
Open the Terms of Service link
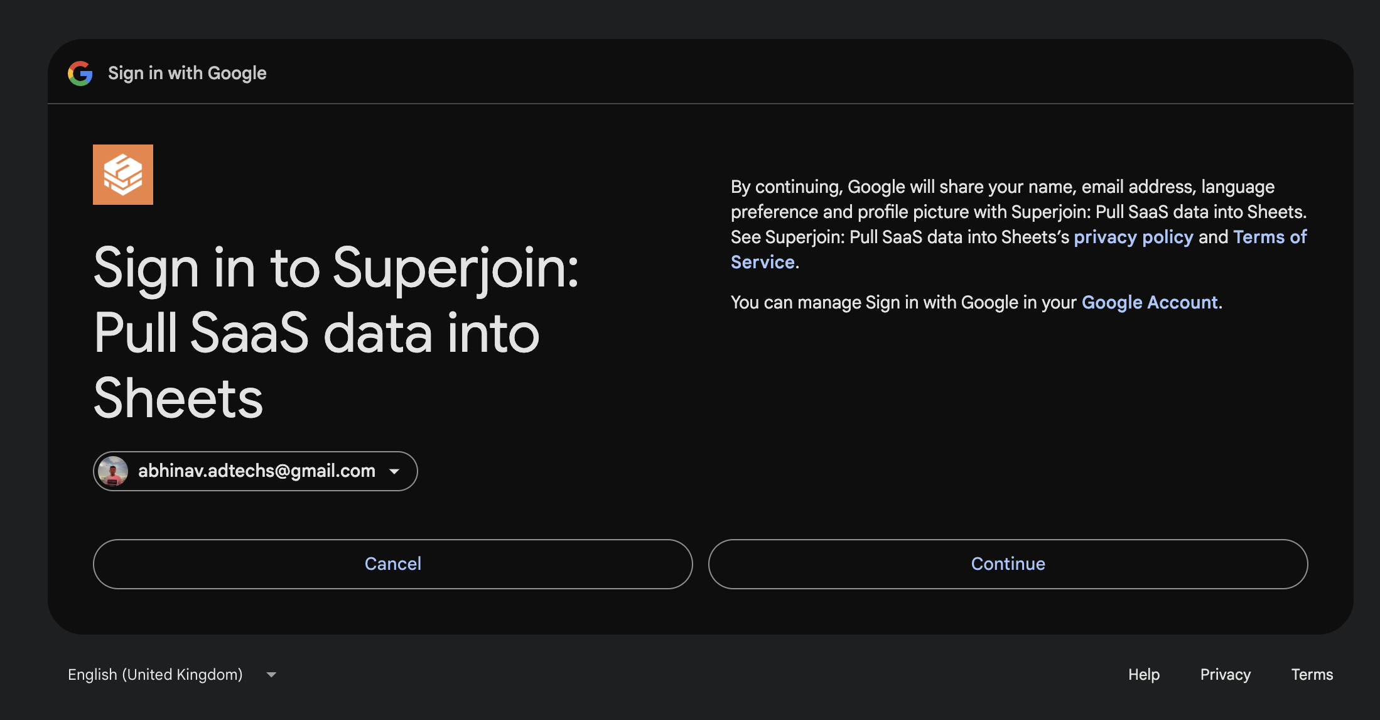[1269, 237]
